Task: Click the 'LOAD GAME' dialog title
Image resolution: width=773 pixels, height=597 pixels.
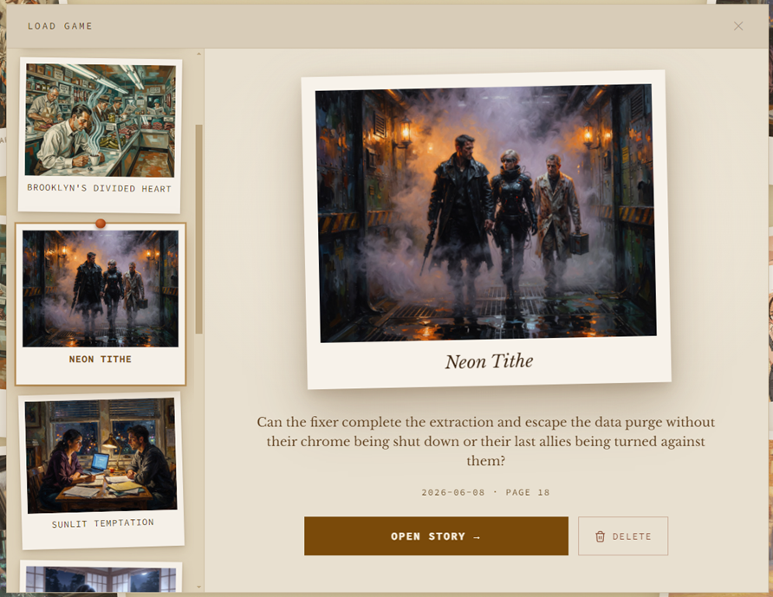Action: pyautogui.click(x=60, y=26)
